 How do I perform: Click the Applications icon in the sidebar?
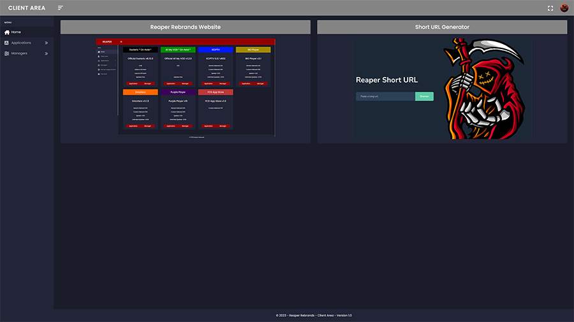[x=7, y=43]
